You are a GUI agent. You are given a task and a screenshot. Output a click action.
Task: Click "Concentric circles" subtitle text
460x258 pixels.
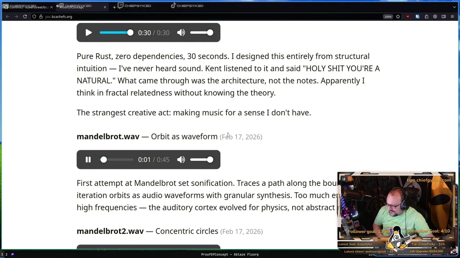187,231
